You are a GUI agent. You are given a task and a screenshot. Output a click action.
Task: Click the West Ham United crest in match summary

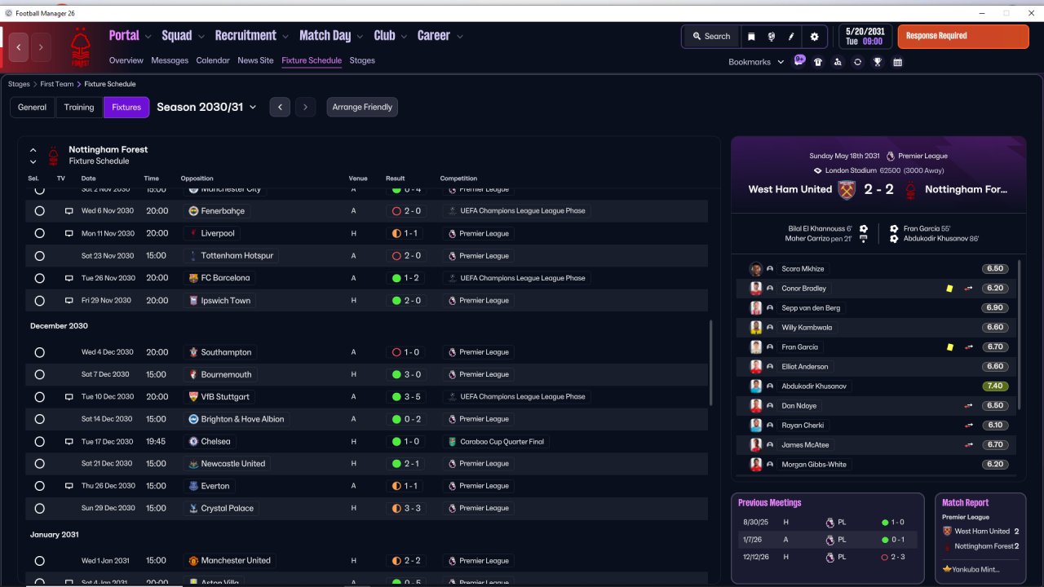(x=847, y=189)
